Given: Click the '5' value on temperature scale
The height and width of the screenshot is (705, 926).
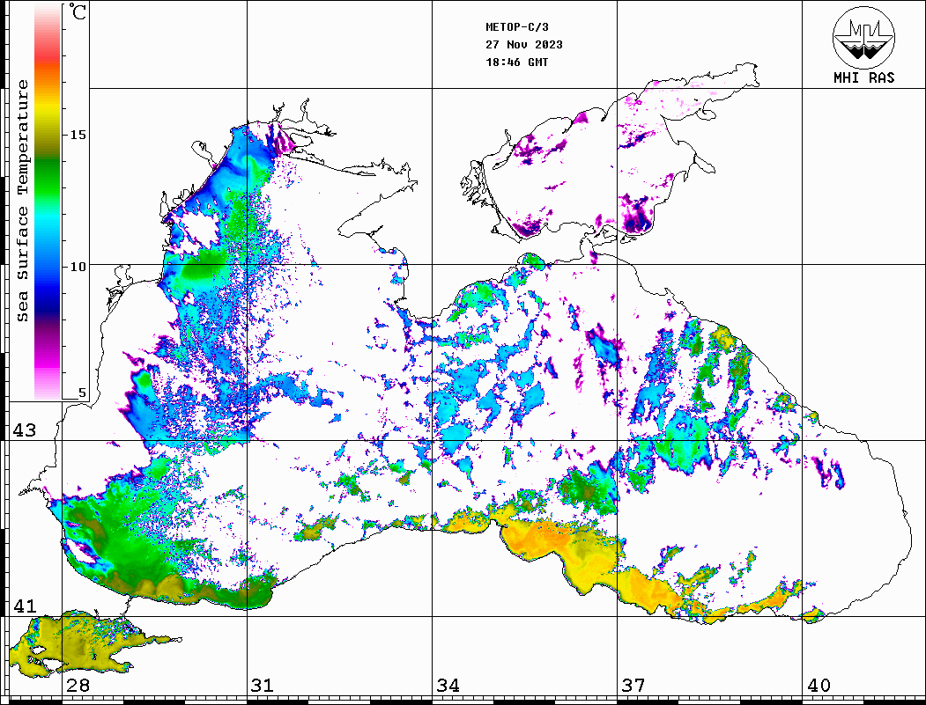Looking at the screenshot, I should [x=82, y=393].
